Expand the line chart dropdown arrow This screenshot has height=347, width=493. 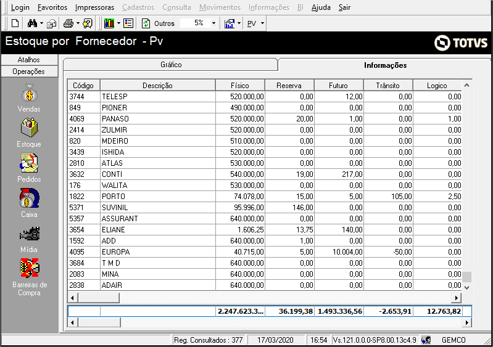(239, 23)
